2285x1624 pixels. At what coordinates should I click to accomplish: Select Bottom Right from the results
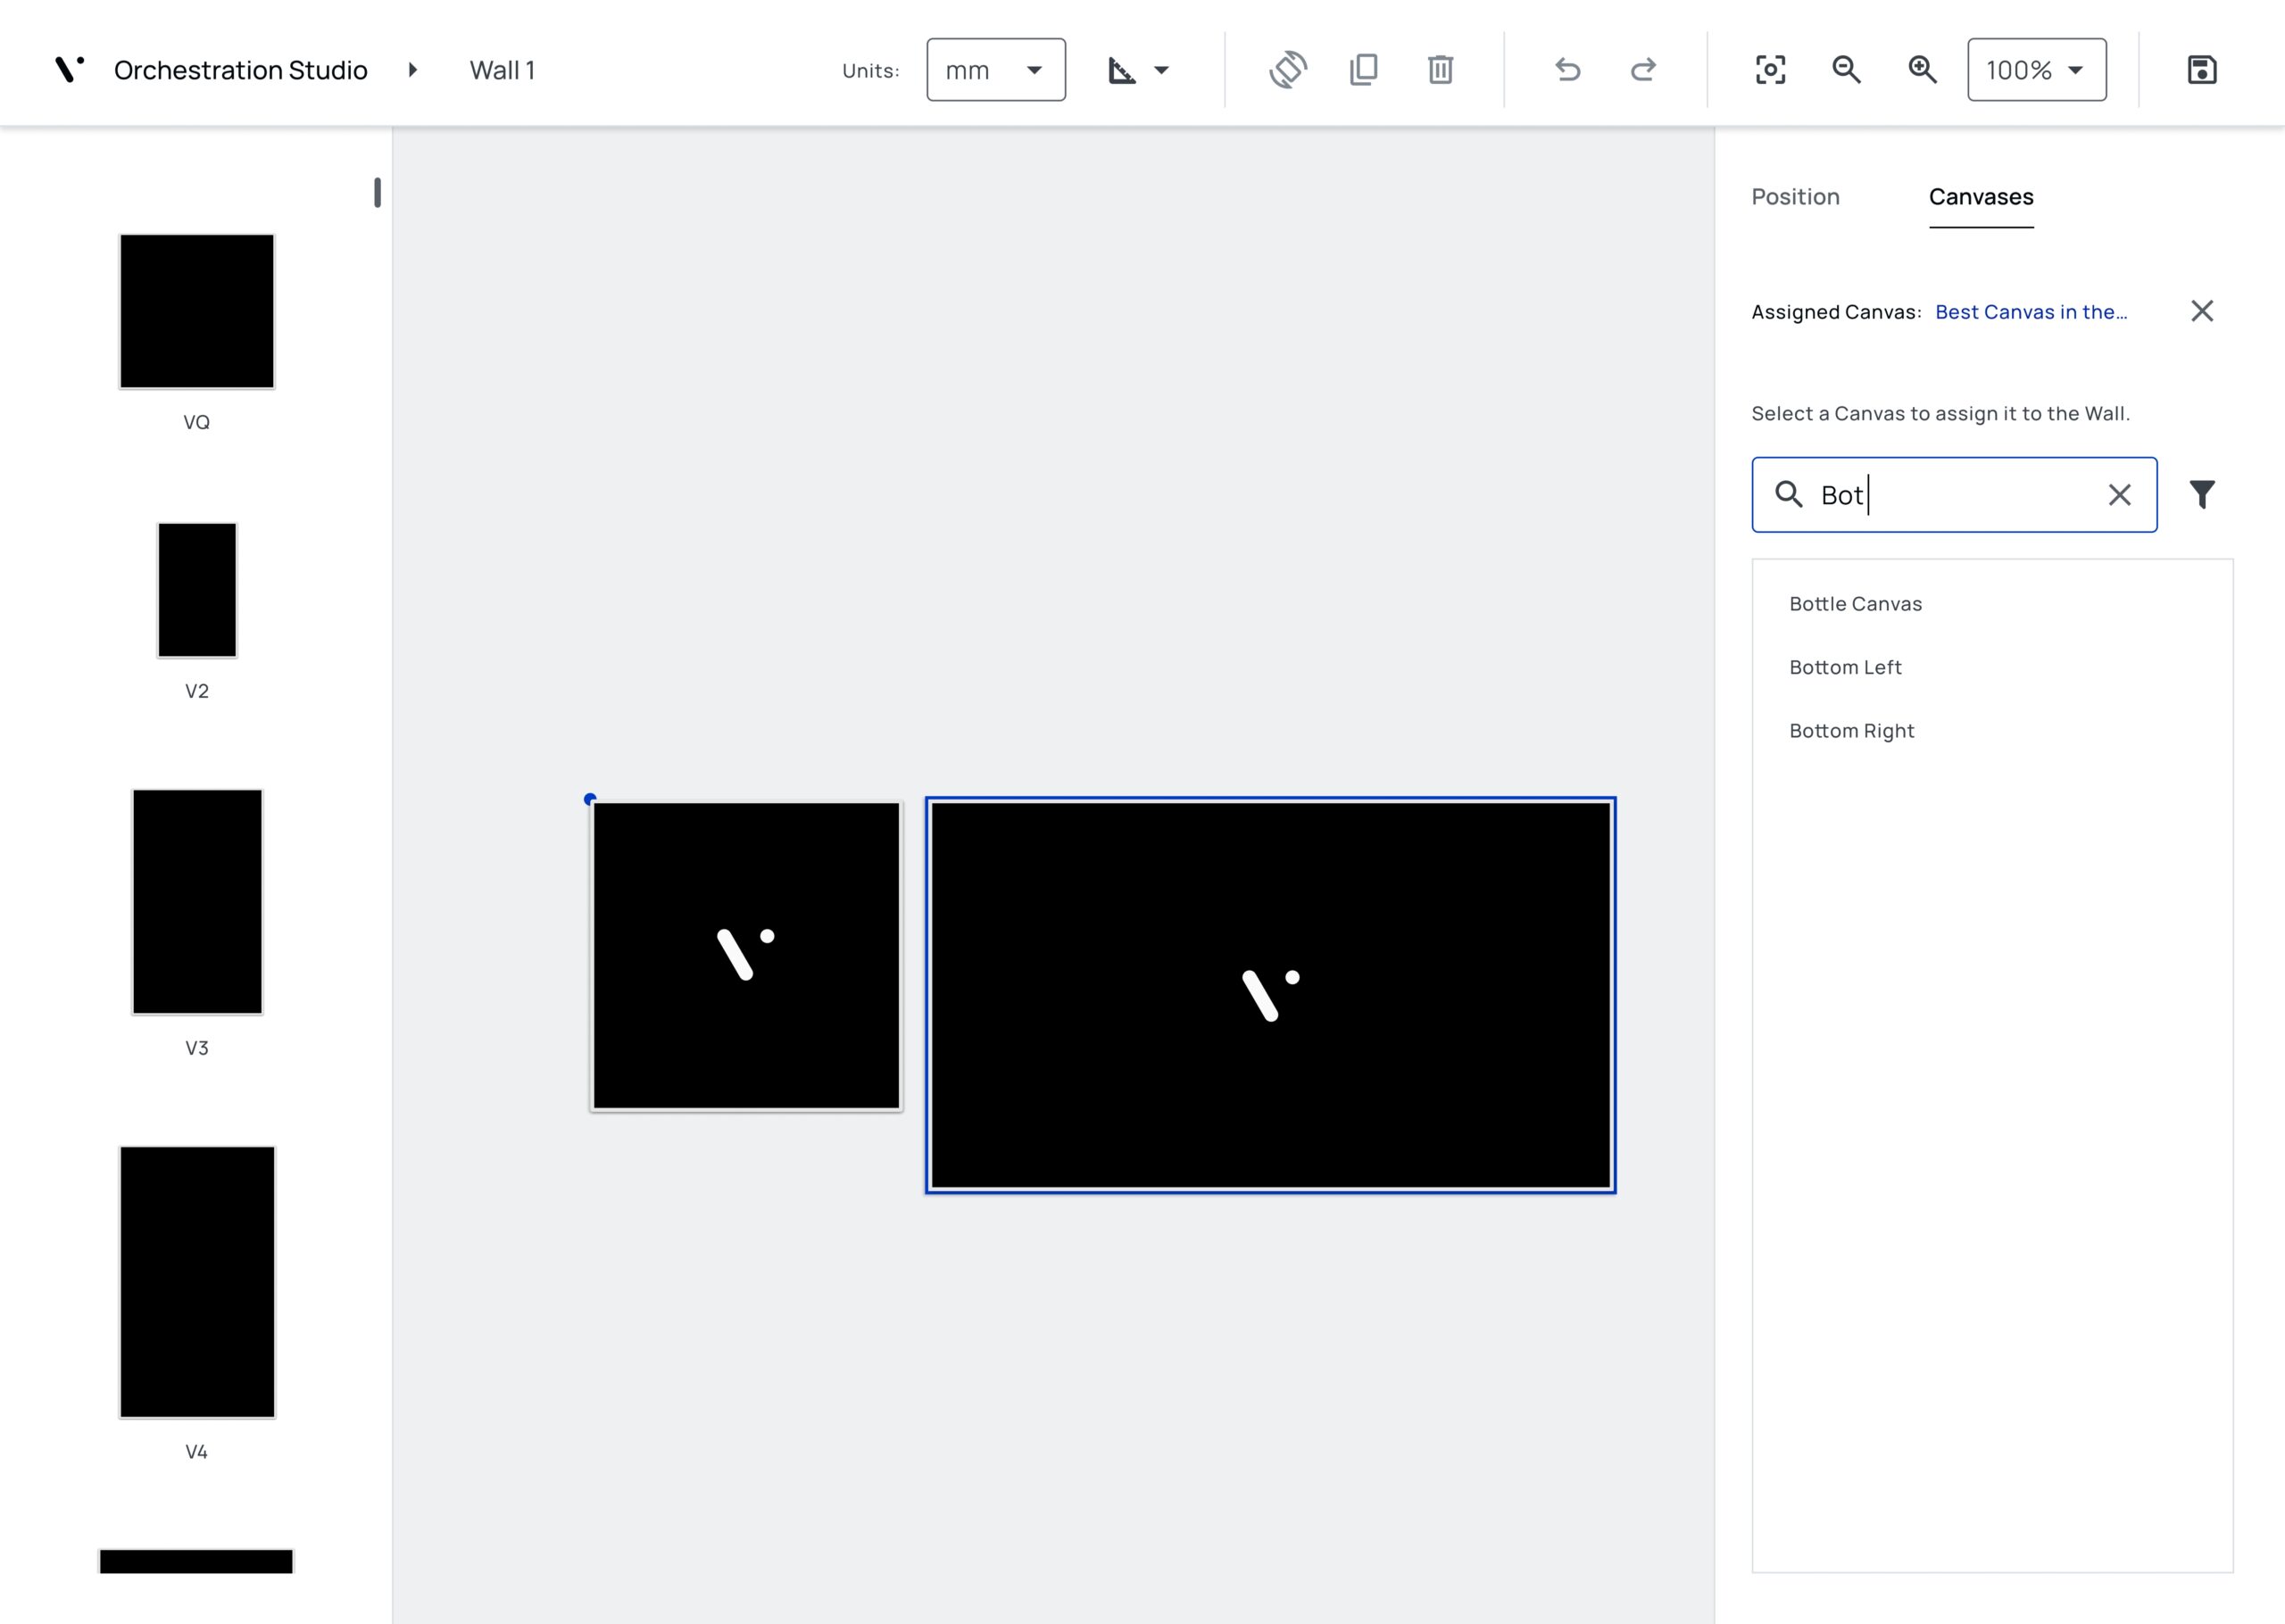(1851, 731)
